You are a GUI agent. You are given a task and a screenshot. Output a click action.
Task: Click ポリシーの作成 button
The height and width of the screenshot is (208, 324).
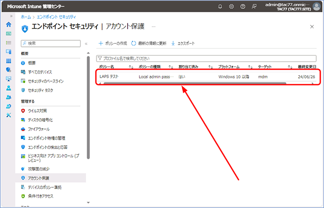click(113, 44)
